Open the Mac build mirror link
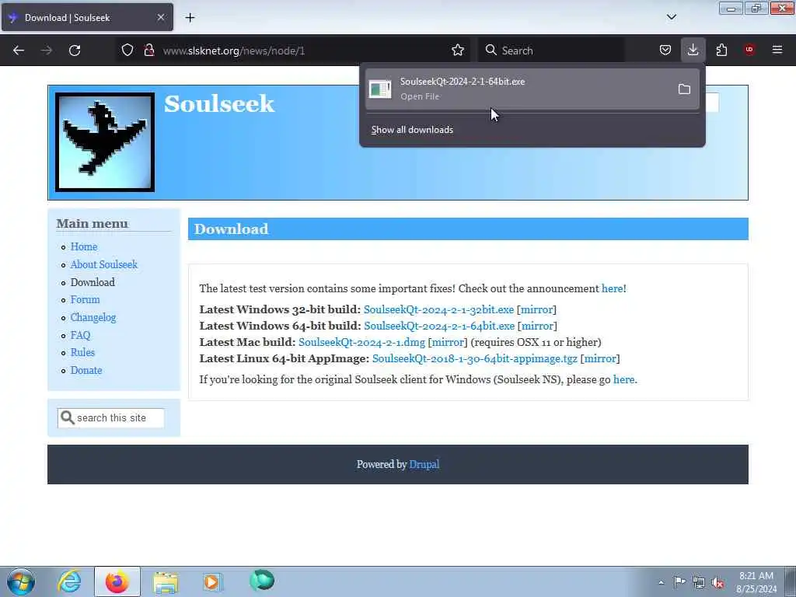796x597 pixels. coord(448,342)
